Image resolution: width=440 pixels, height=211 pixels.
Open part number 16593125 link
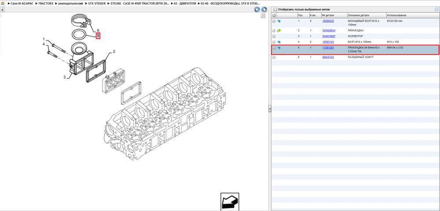tap(328, 42)
